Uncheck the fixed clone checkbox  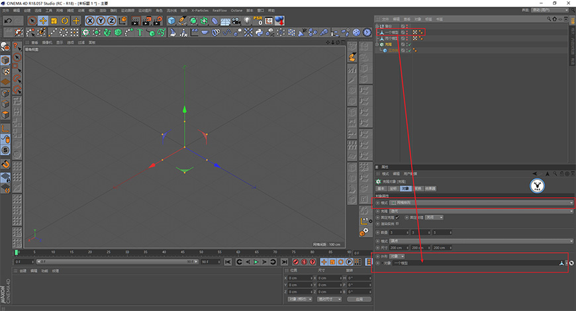click(397, 218)
